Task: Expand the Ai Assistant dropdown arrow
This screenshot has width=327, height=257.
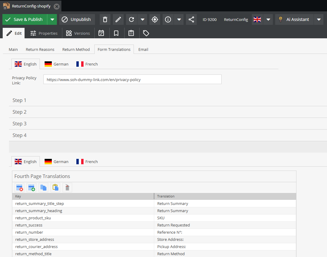Action: (318, 19)
